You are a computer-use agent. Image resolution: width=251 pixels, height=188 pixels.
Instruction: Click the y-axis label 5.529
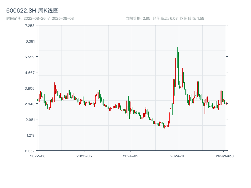(x=29, y=57)
